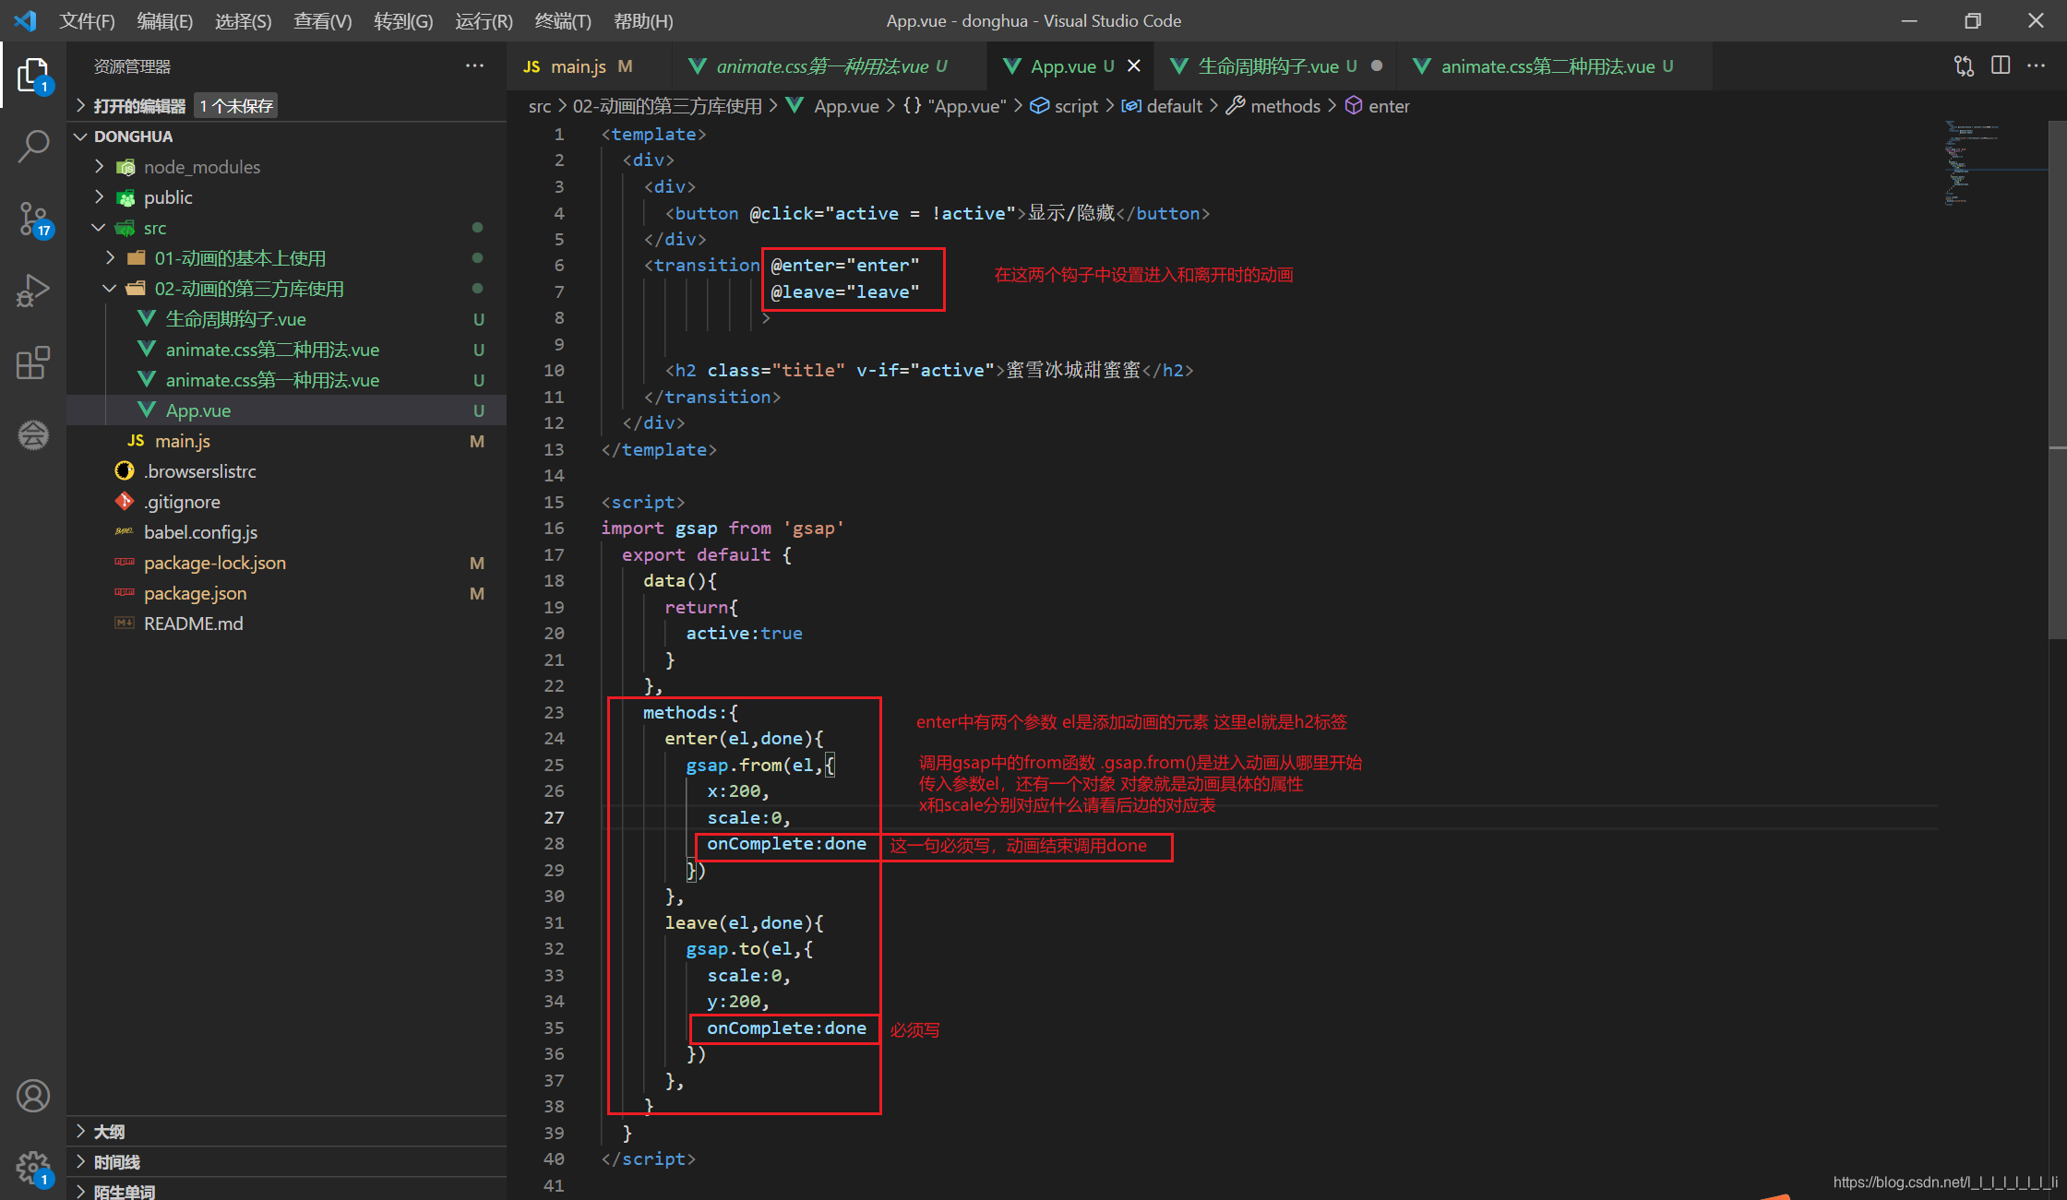
Task: Click 'onComplete:done' on line 35
Action: click(x=786, y=1028)
